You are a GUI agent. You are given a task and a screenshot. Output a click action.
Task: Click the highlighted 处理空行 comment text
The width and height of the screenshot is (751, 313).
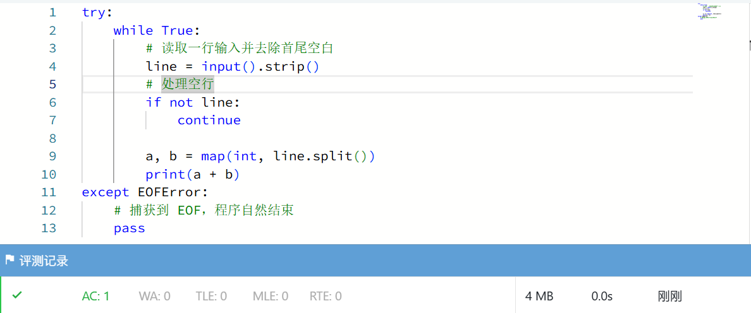188,84
